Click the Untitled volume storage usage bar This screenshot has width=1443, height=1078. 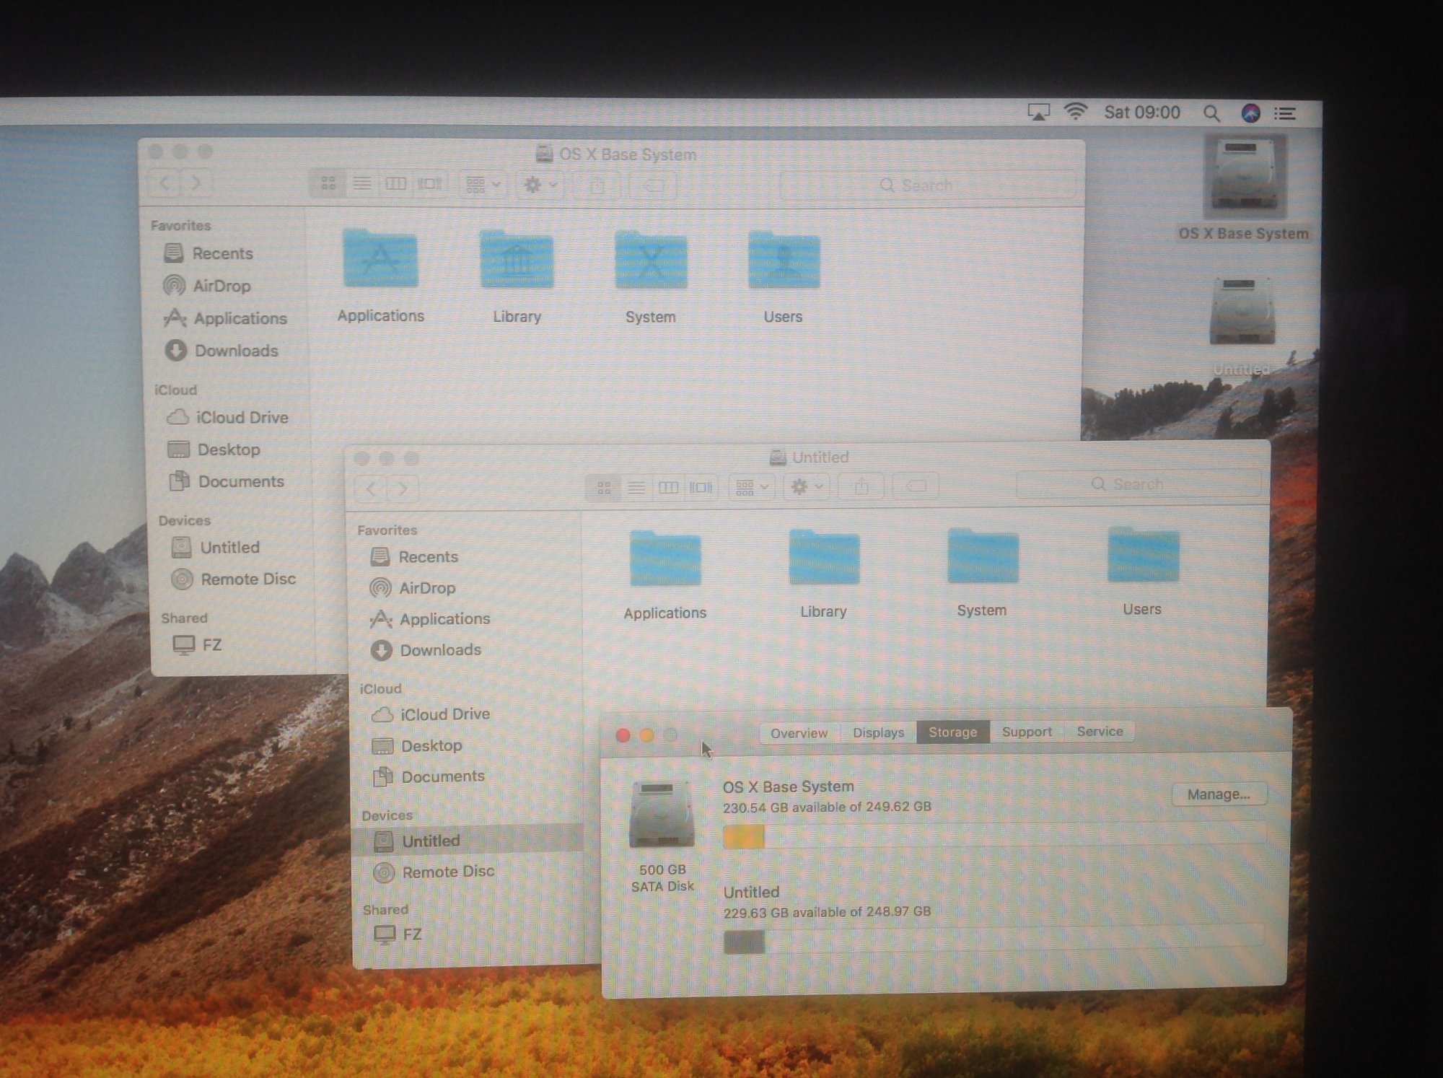(993, 939)
